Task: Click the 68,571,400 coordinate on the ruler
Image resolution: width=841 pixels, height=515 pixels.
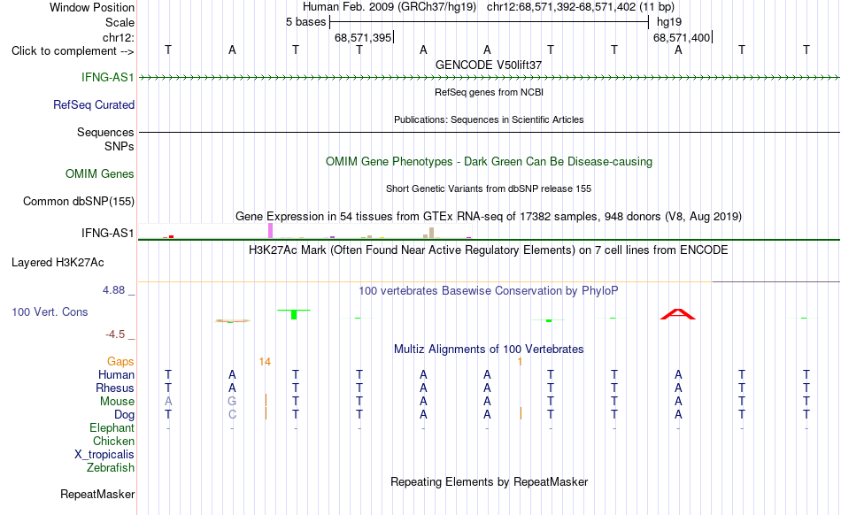Action: point(681,37)
